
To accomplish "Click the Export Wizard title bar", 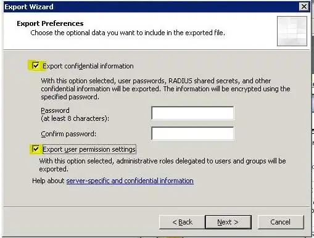I will tap(151, 7).
